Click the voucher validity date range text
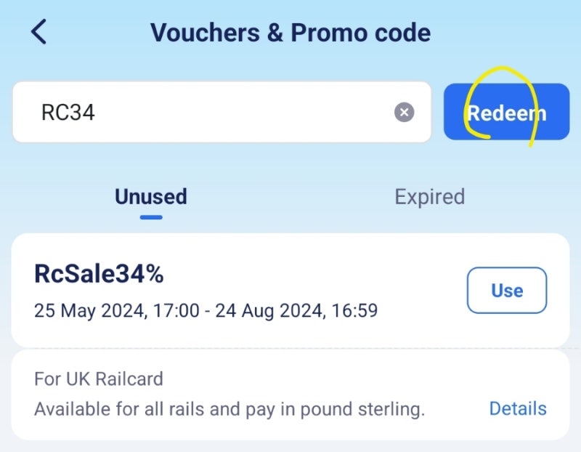581x452 pixels. (206, 310)
